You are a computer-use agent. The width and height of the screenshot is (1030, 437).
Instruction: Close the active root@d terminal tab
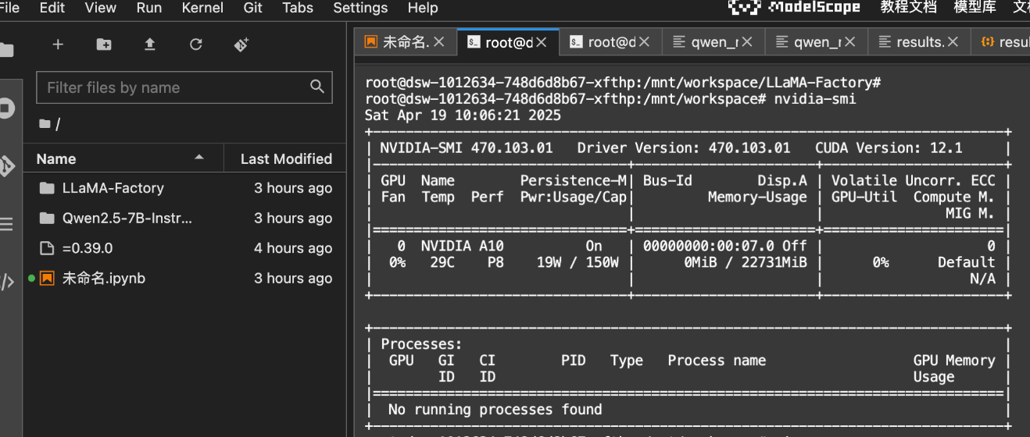(542, 42)
